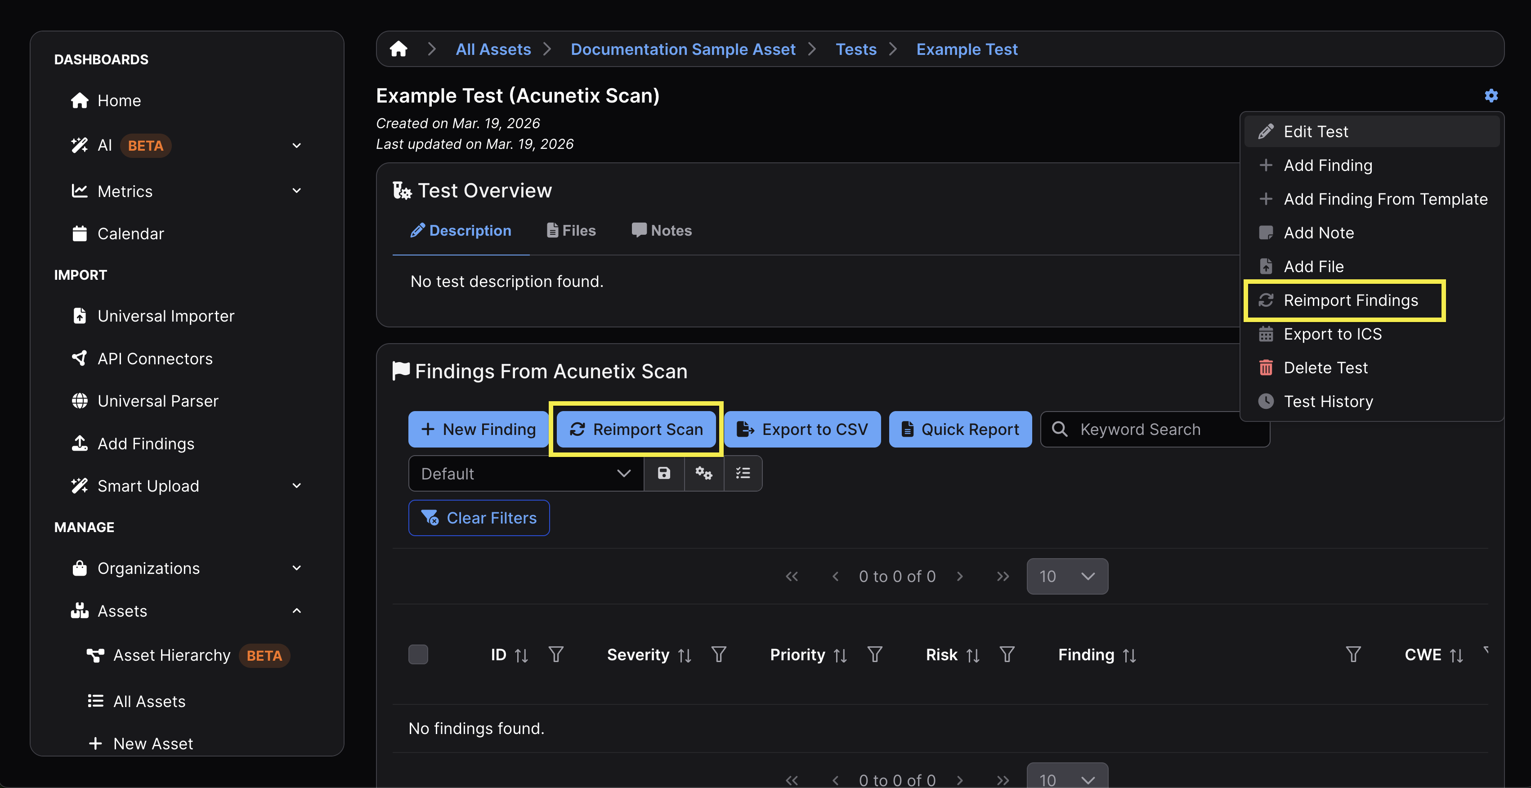Select Reimport Findings from menu
This screenshot has height=788, width=1531.
tap(1350, 300)
